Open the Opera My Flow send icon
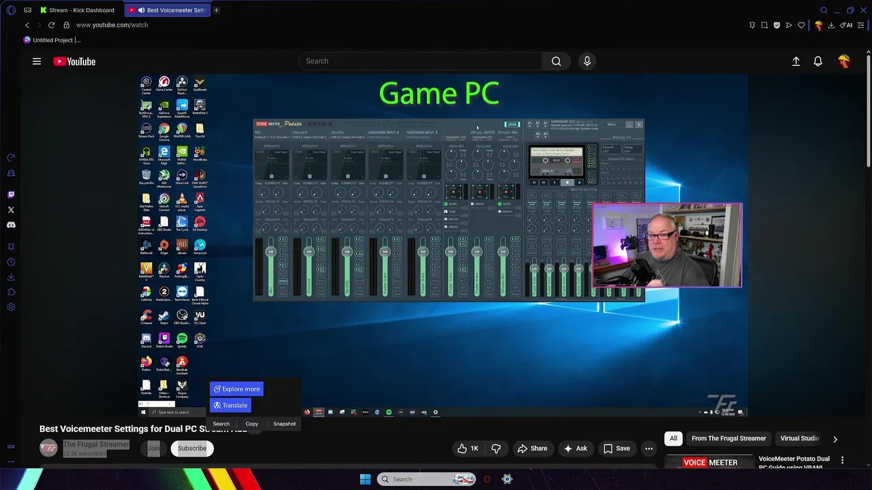Image resolution: width=872 pixels, height=490 pixels. (x=789, y=25)
